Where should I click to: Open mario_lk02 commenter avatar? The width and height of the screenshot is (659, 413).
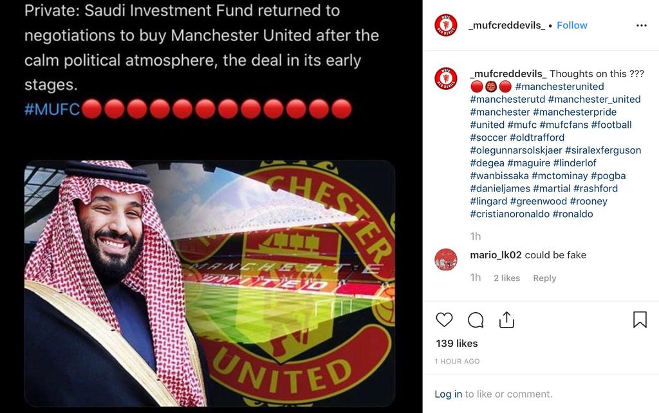click(446, 259)
